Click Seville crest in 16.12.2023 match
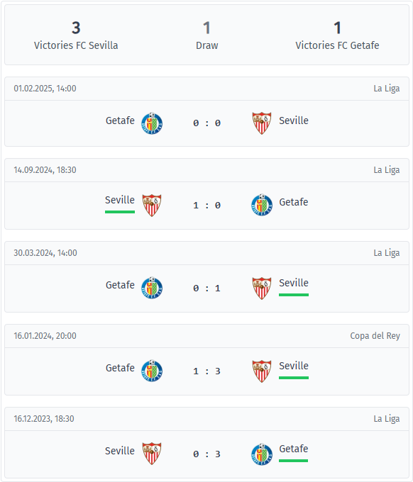The width and height of the screenshot is (413, 482). [x=152, y=454]
